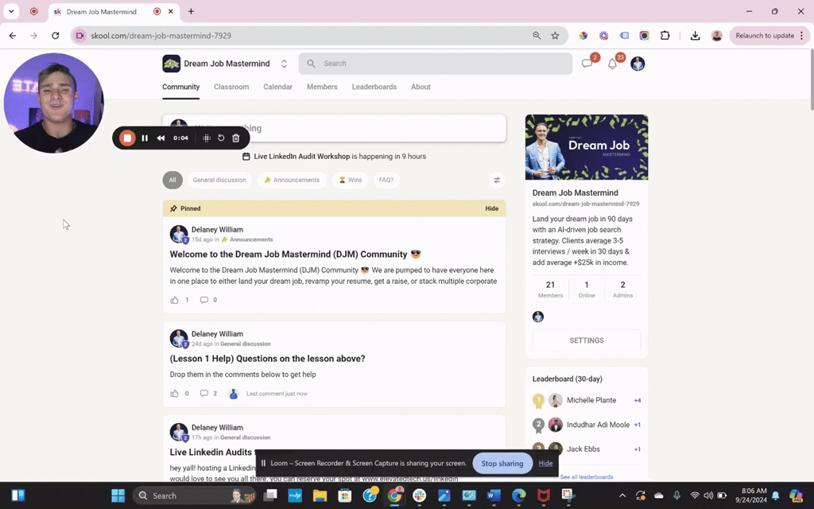Screen dimensions: 814x509
Task: Open the Calendar tab
Action: 277,87
